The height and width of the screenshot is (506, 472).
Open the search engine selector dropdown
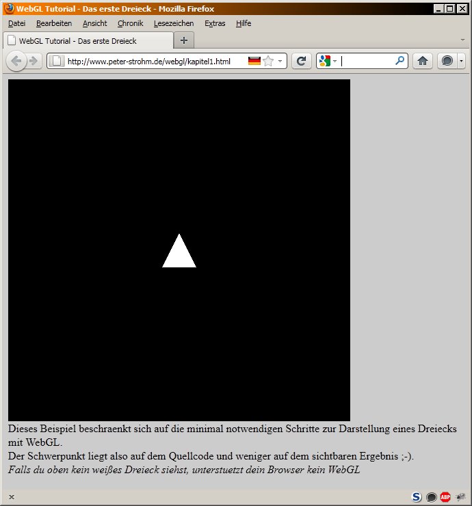[328, 62]
